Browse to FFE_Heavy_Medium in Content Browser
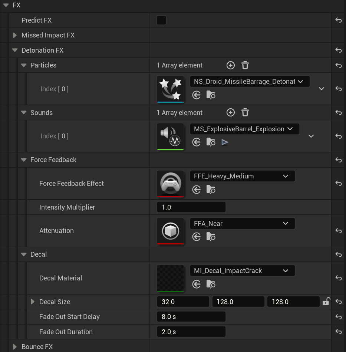Screen dimensions: 346x352 [x=211, y=190]
